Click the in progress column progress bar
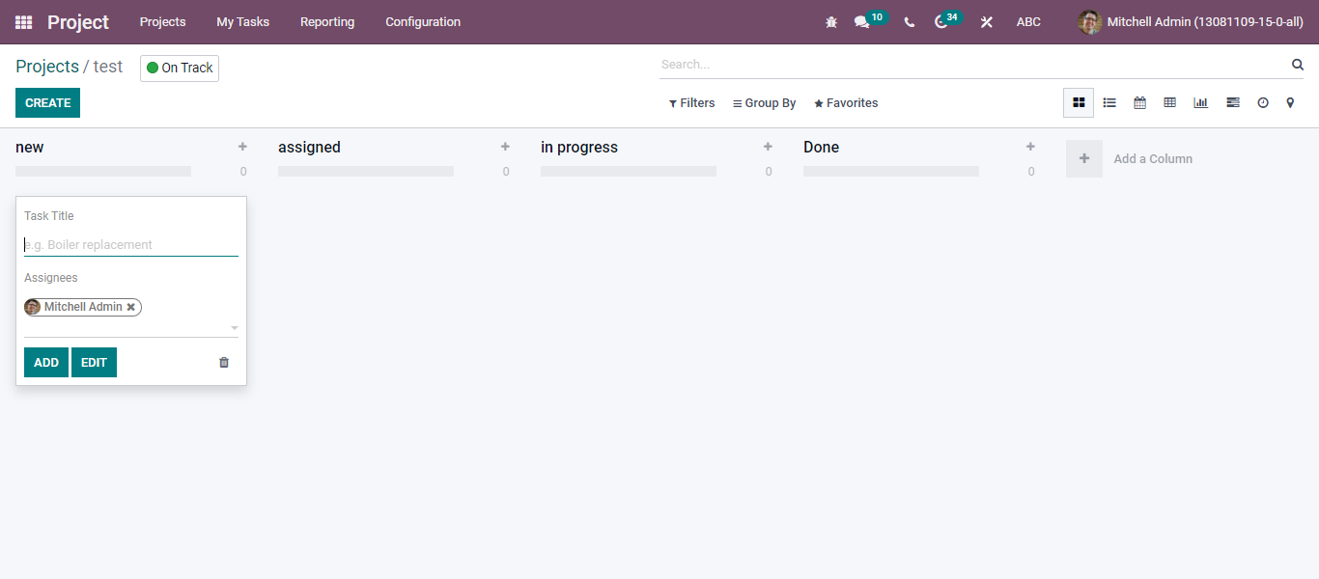 coord(629,171)
